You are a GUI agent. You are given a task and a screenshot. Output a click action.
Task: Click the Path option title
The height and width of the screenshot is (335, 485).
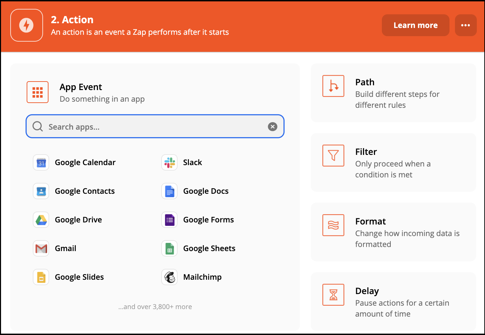pyautogui.click(x=365, y=82)
